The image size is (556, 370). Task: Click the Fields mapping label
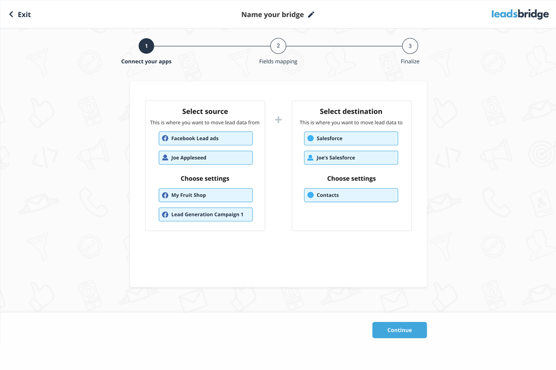(278, 62)
